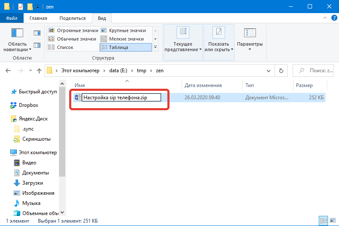Select the date 26.03.2020 09:40 cell
339x226 pixels.
(x=202, y=98)
